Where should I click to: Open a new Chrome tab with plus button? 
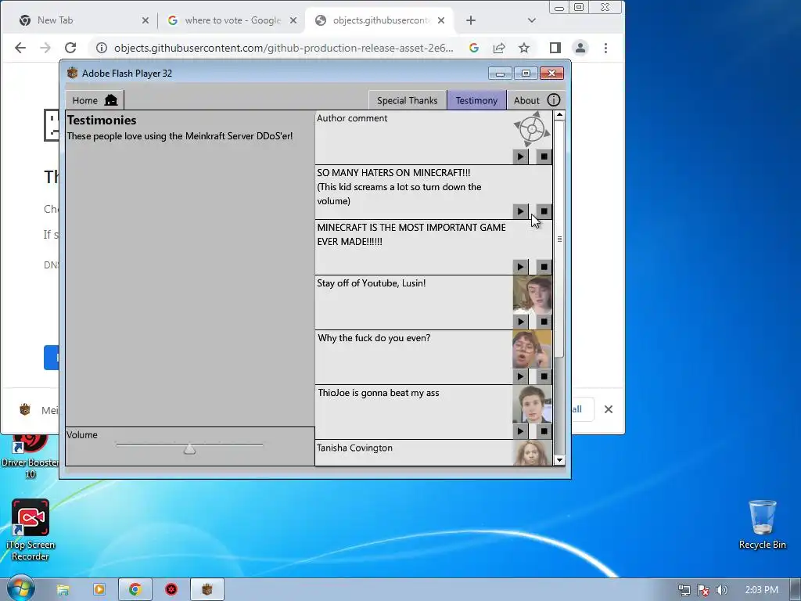(x=470, y=20)
